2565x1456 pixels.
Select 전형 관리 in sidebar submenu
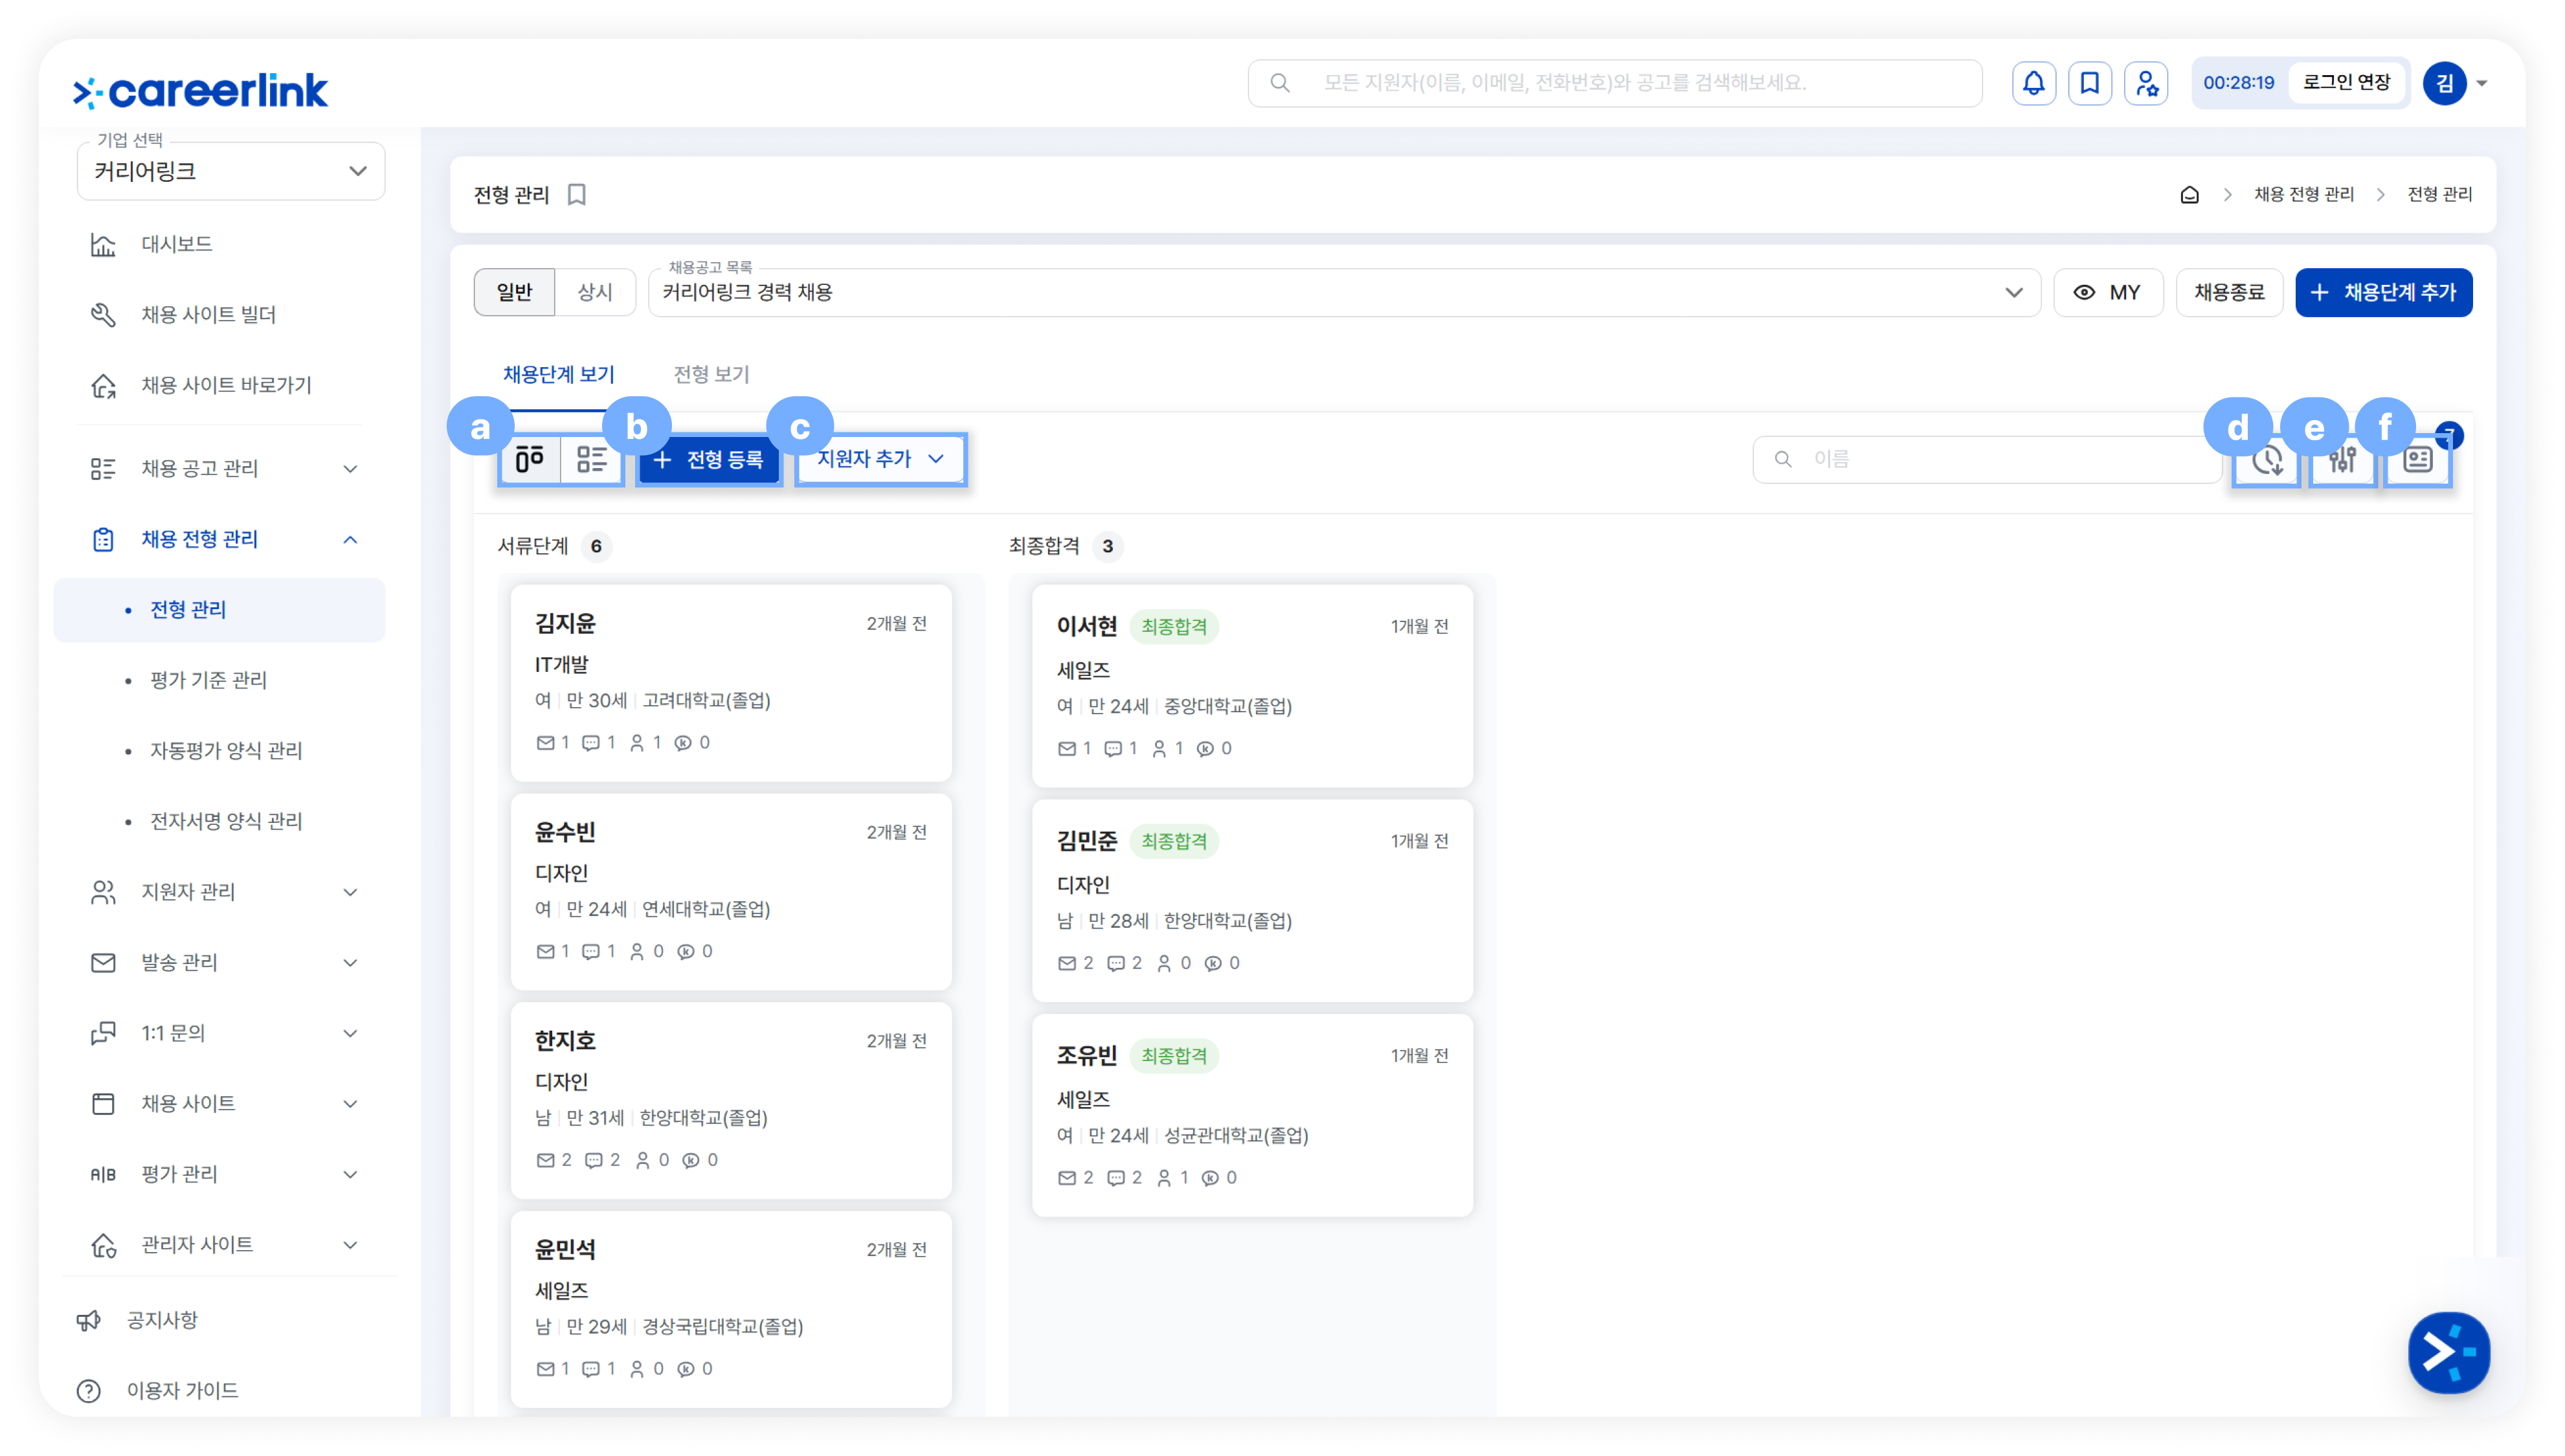pos(220,609)
